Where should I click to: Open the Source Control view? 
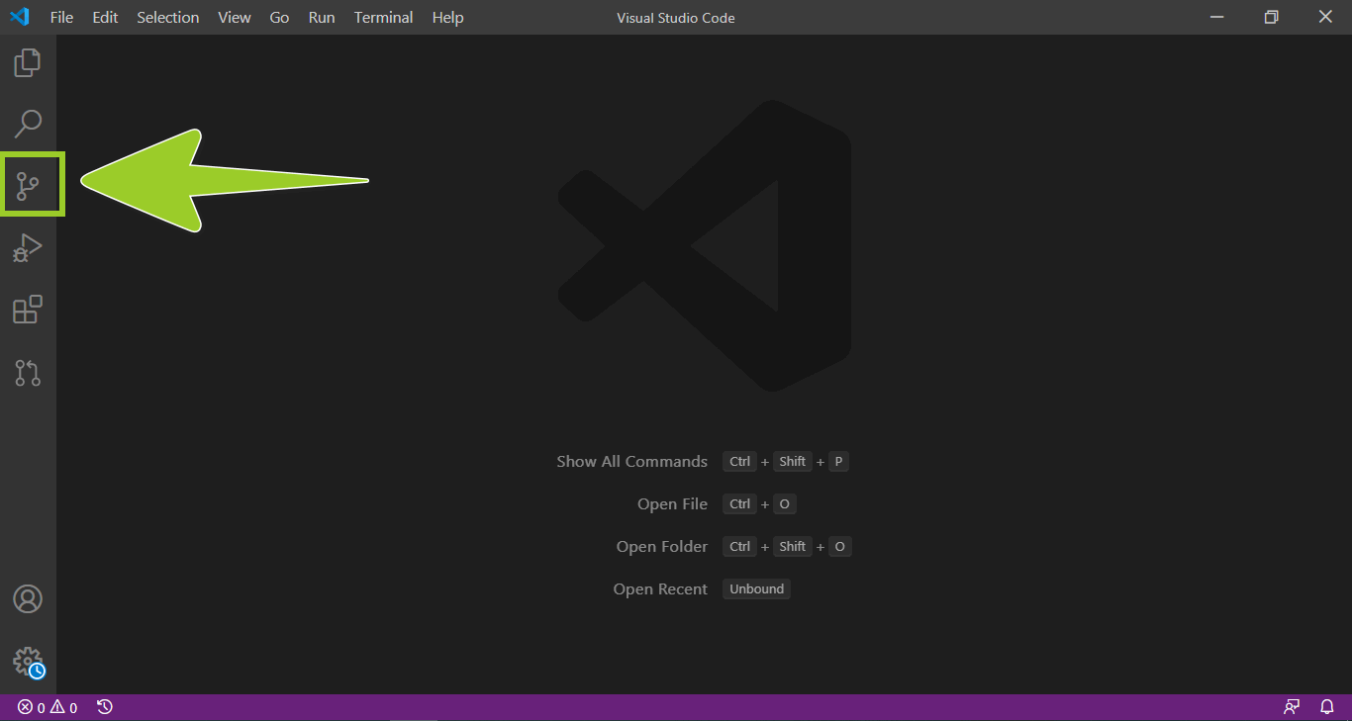click(x=28, y=185)
